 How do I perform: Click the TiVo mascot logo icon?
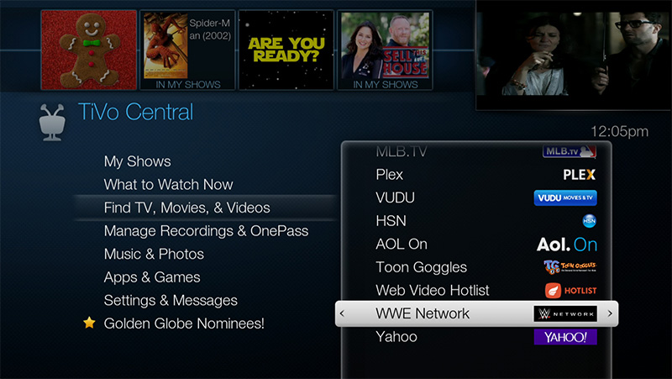[x=52, y=122]
